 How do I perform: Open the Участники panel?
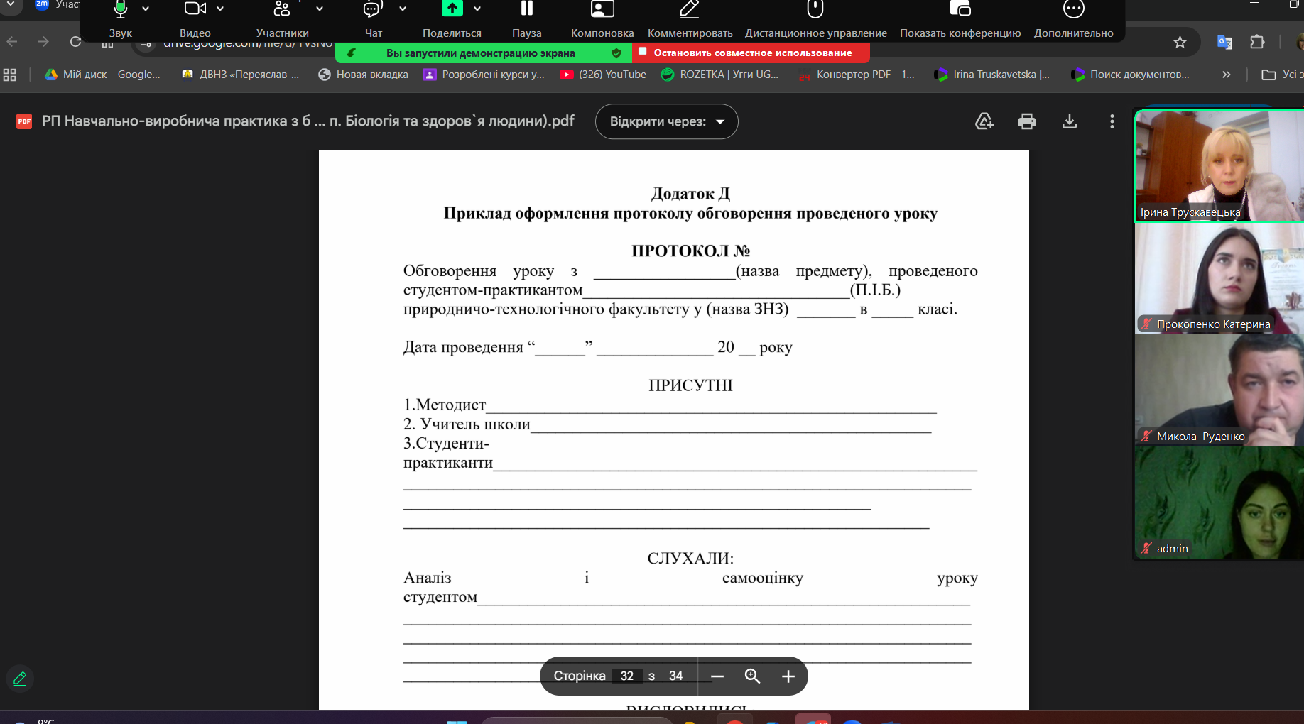(x=282, y=10)
